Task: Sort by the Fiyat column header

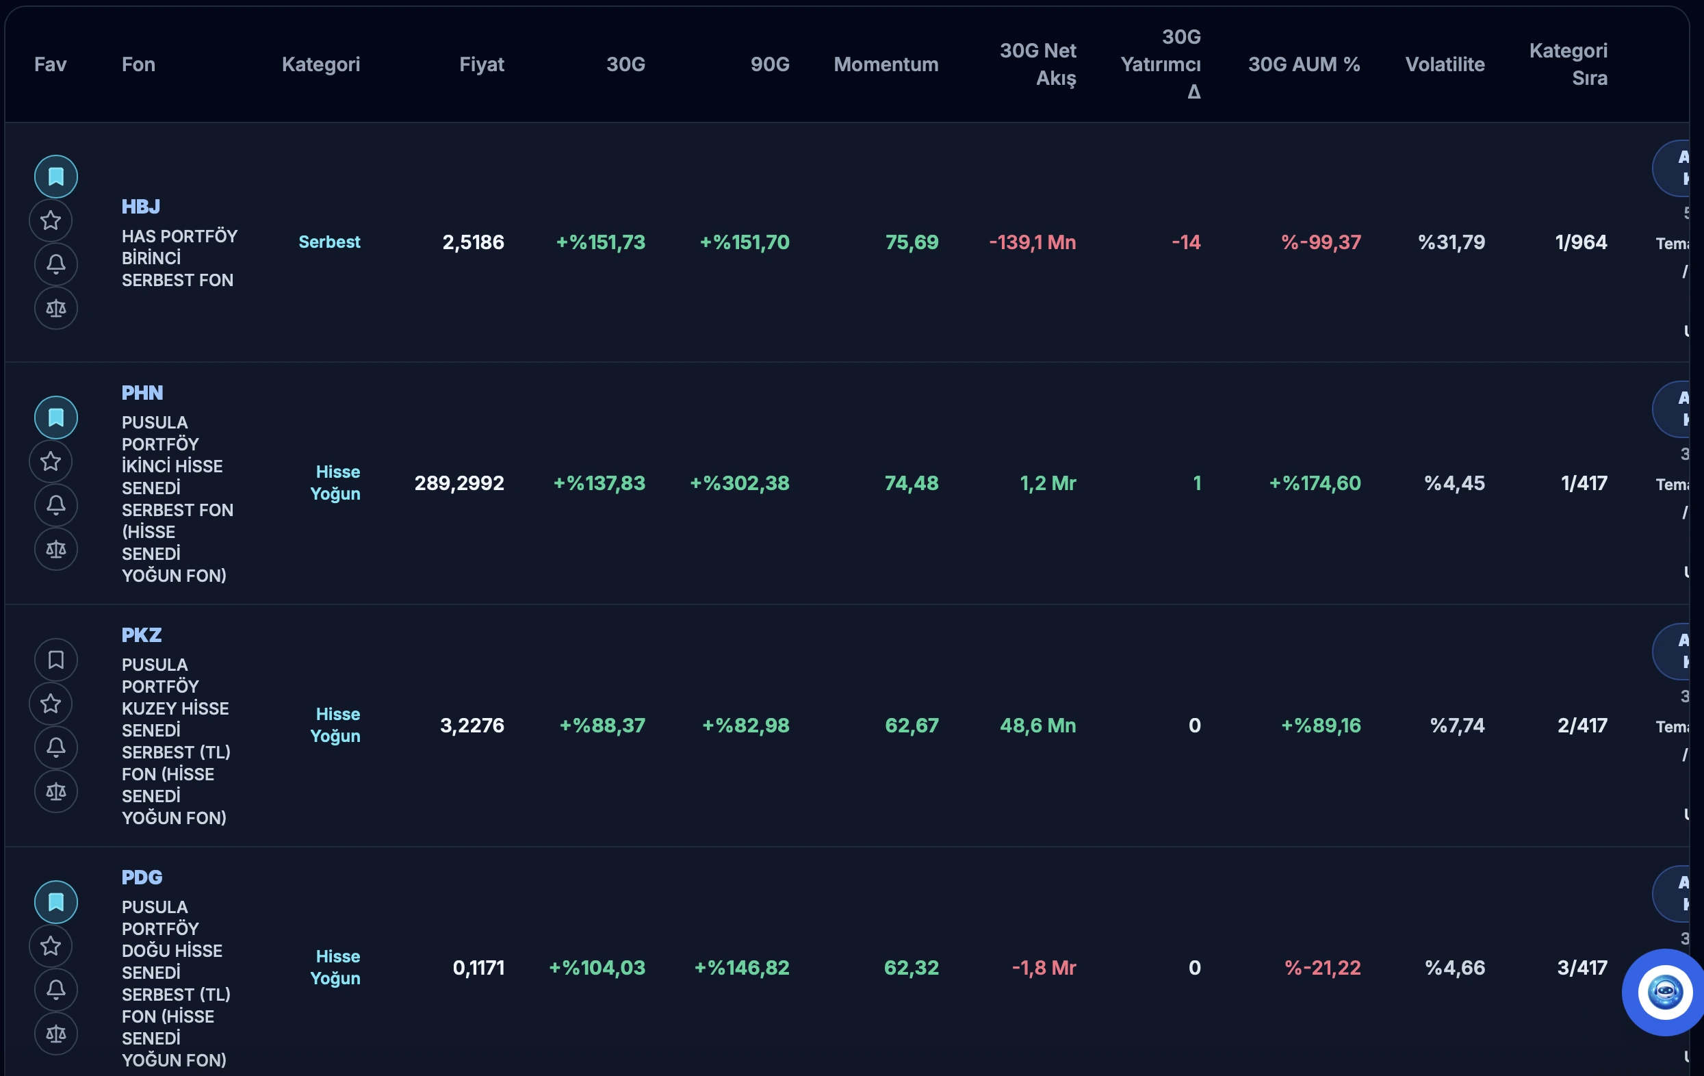Action: (x=481, y=64)
